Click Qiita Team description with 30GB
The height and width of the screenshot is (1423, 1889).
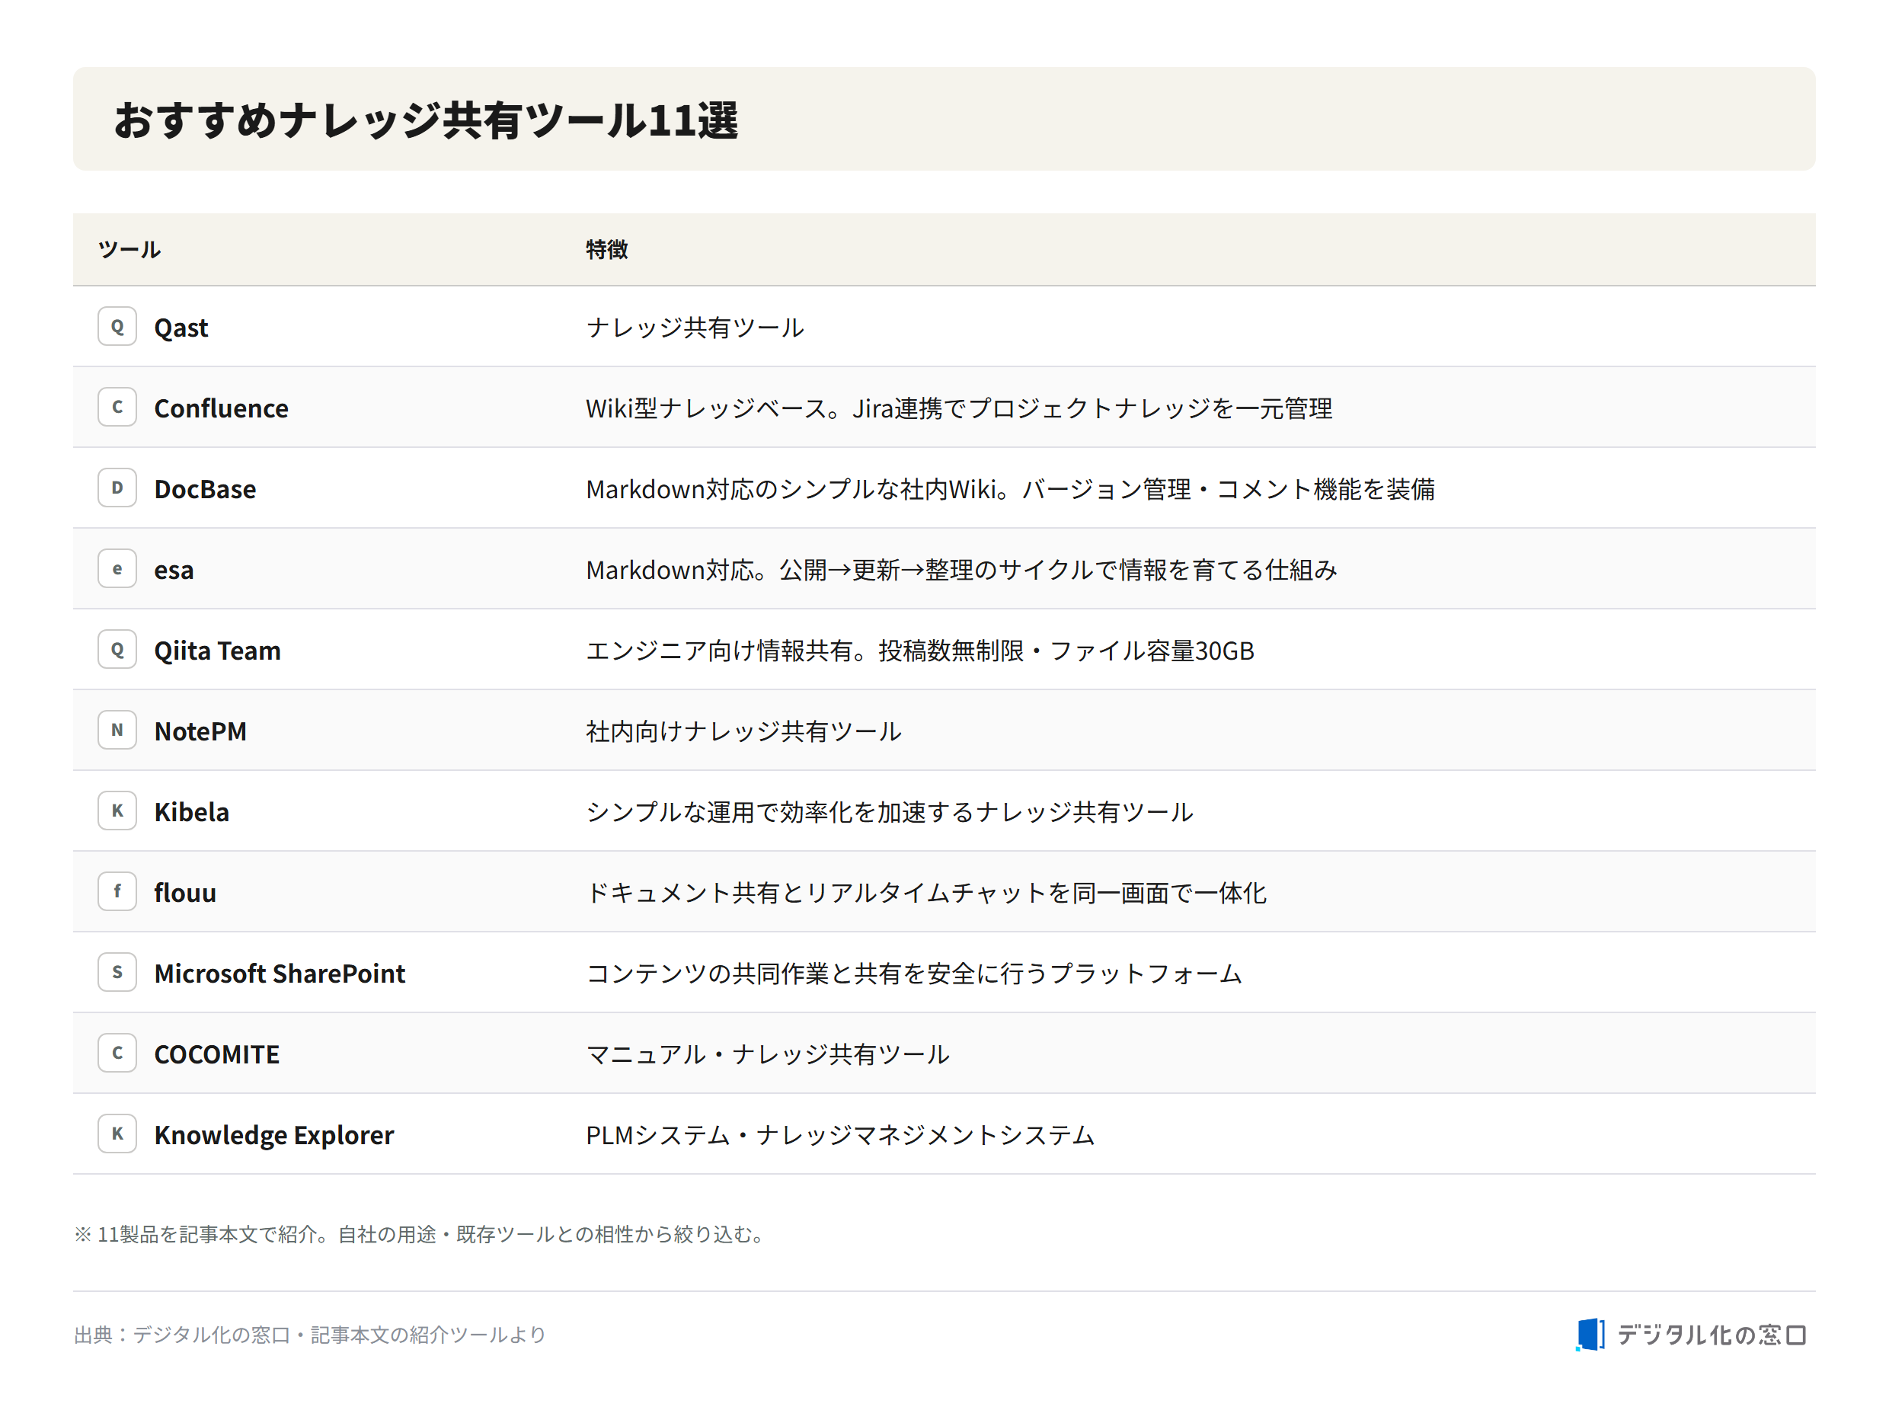(919, 651)
